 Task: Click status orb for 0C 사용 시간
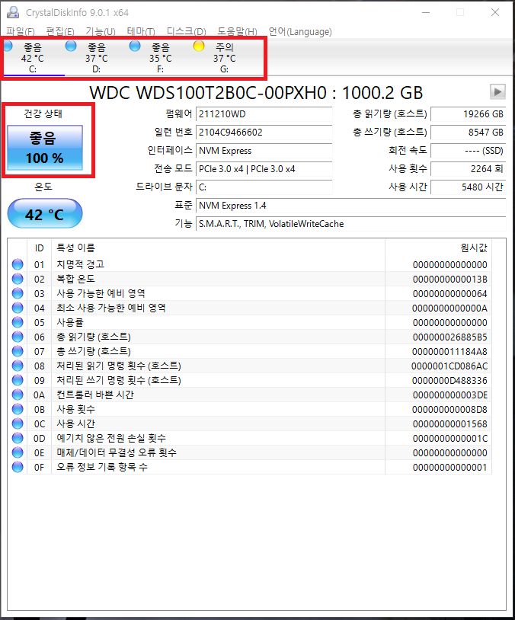pos(18,423)
